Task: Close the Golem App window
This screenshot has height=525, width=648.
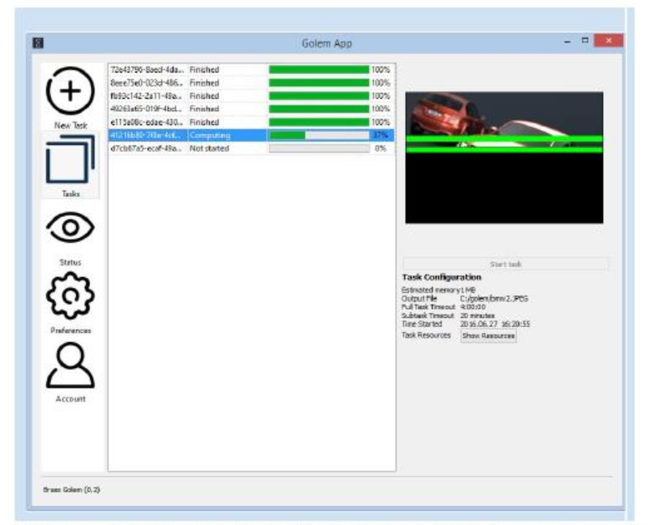Action: pyautogui.click(x=609, y=40)
